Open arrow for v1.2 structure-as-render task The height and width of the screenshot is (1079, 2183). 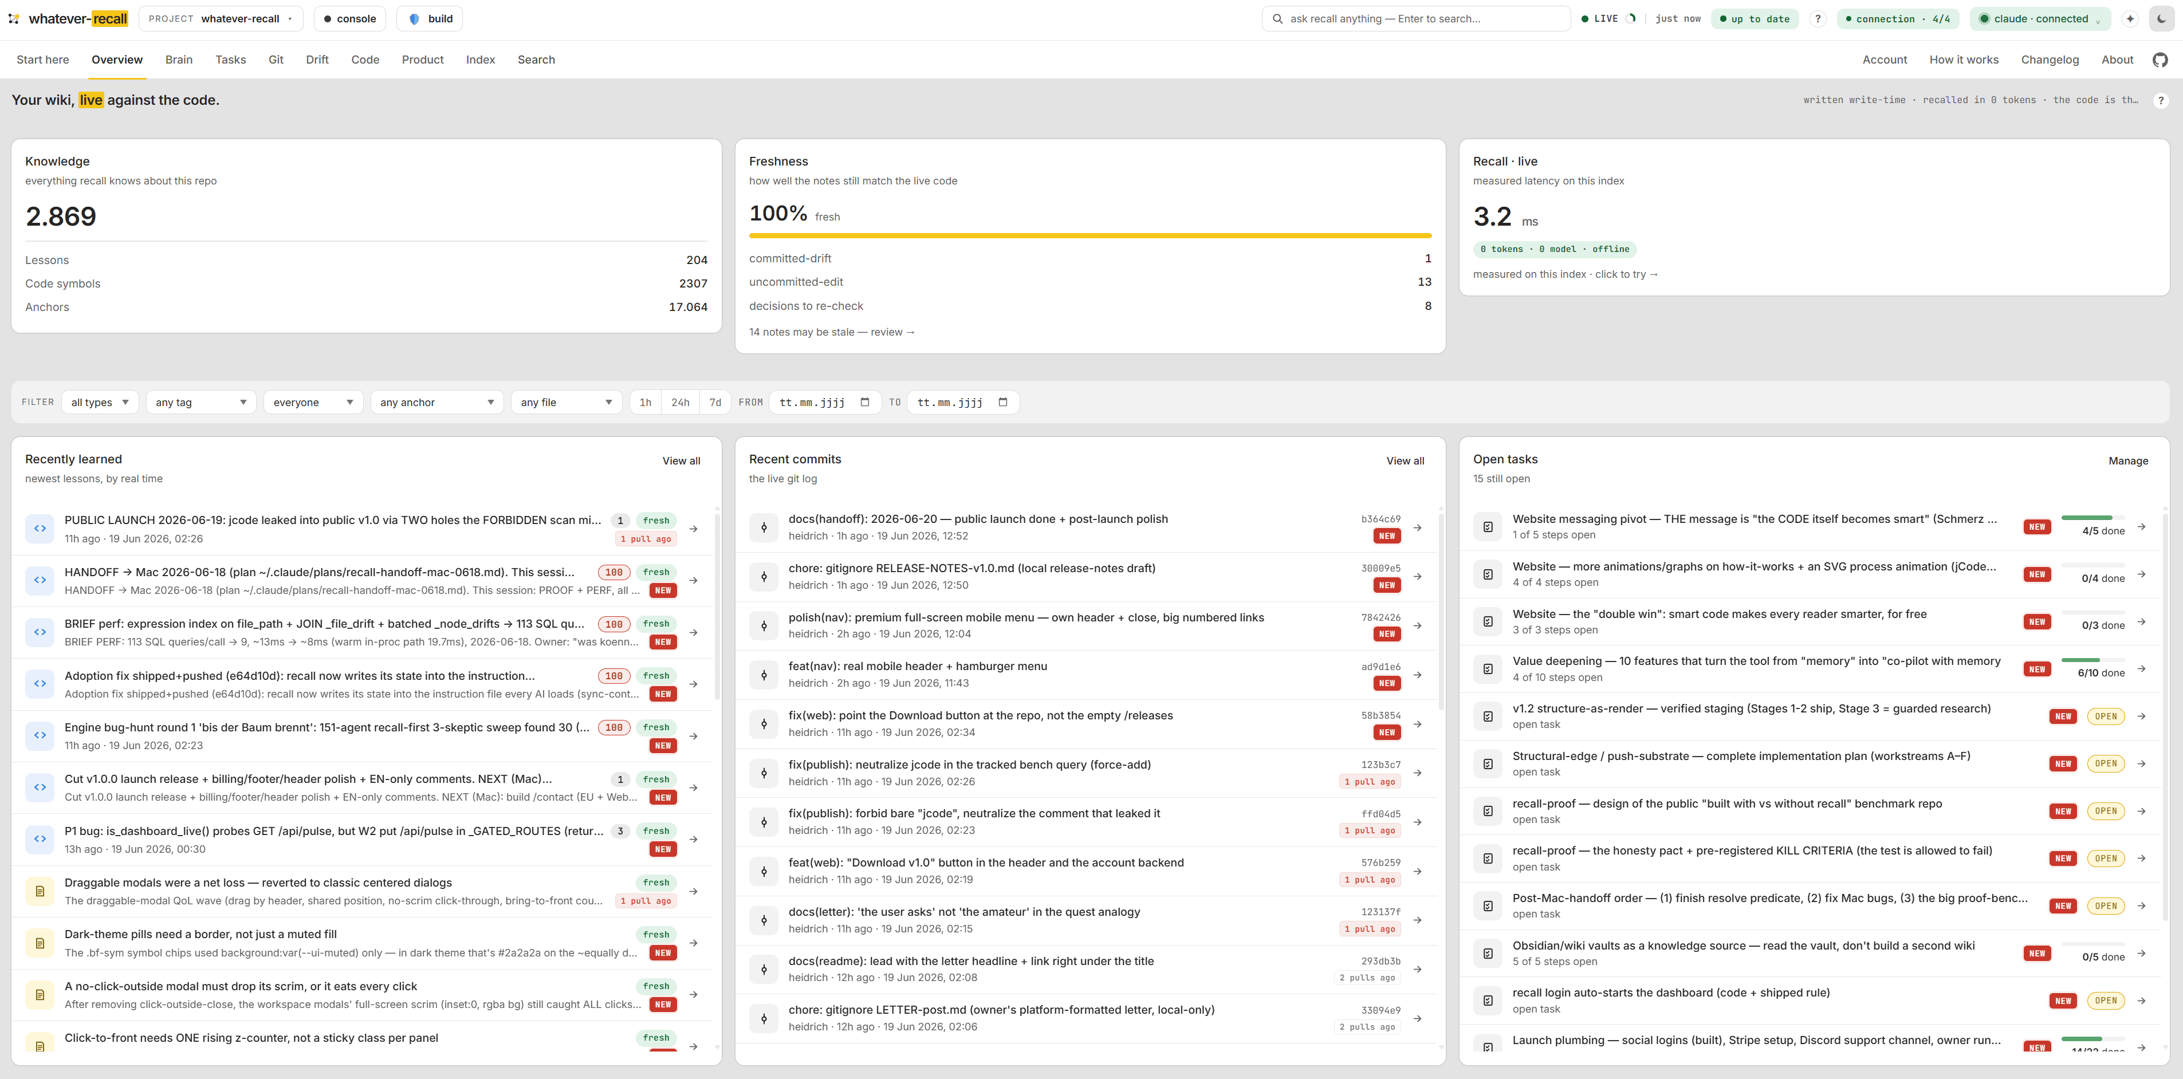[x=2141, y=716]
